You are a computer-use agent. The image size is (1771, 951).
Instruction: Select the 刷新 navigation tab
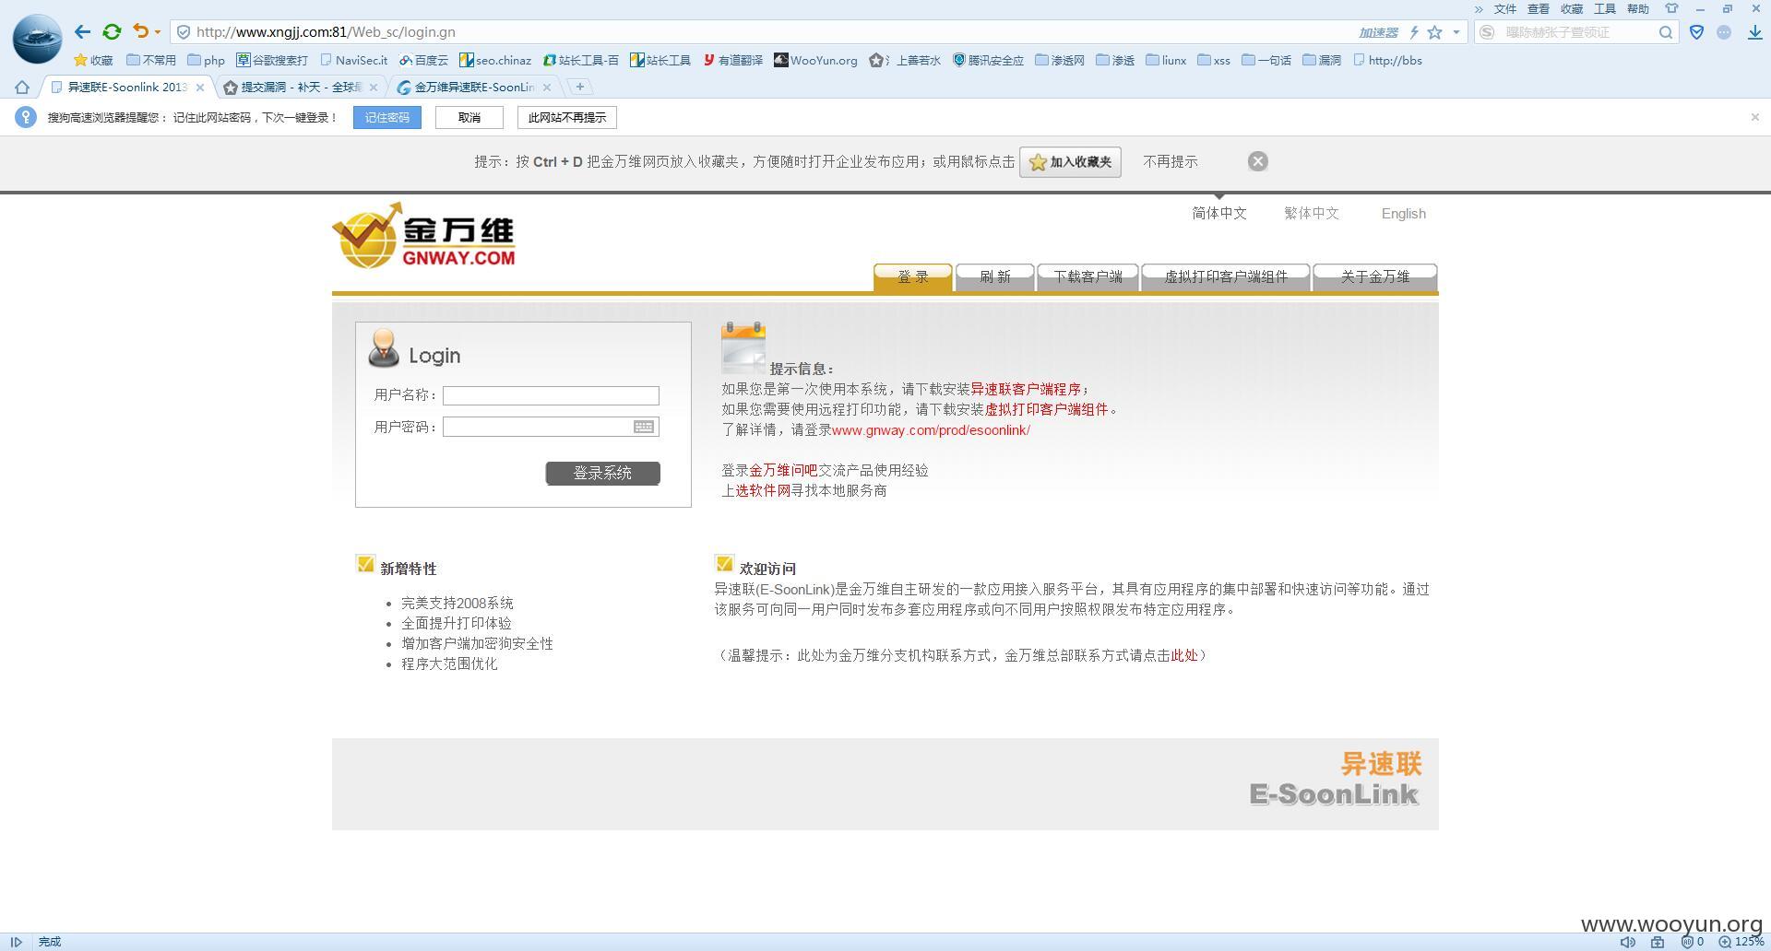point(995,277)
